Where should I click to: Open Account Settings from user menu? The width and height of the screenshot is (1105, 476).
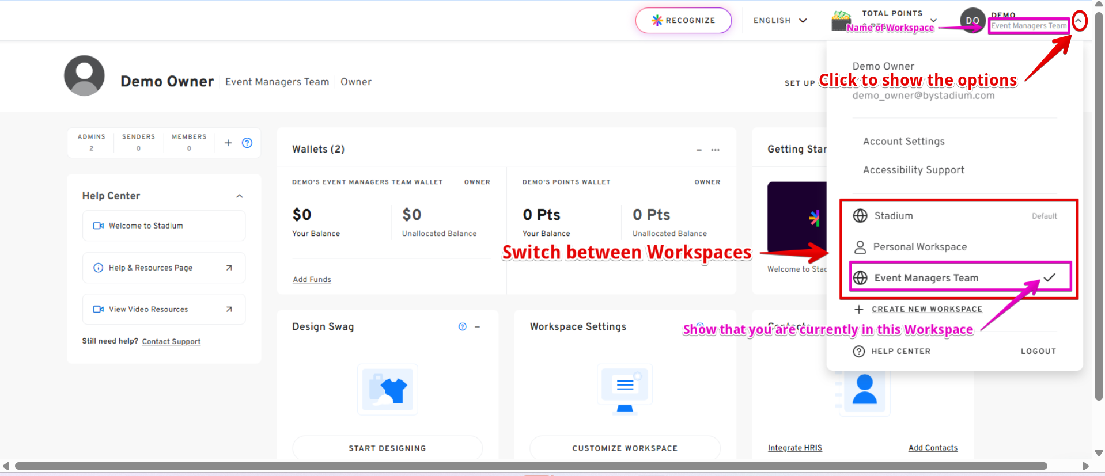(903, 142)
